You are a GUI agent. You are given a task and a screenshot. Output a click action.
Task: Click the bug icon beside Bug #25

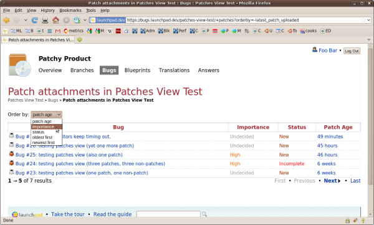coord(11,154)
